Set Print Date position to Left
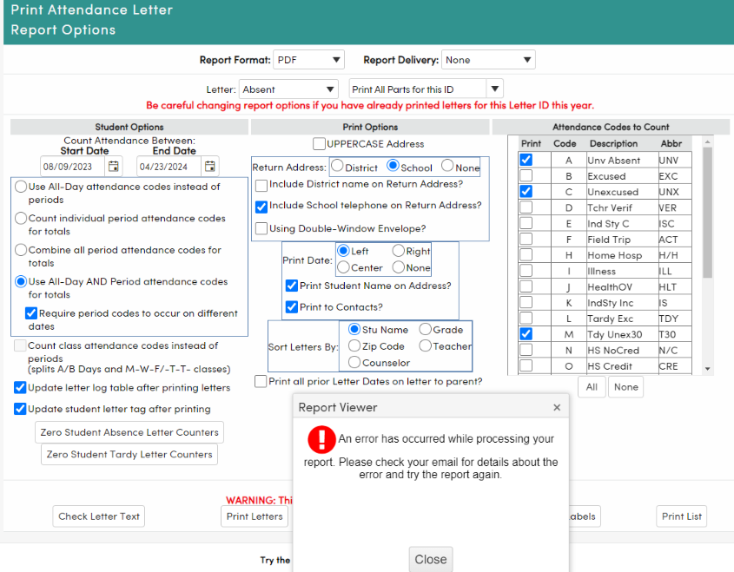This screenshot has width=734, height=572. (343, 251)
